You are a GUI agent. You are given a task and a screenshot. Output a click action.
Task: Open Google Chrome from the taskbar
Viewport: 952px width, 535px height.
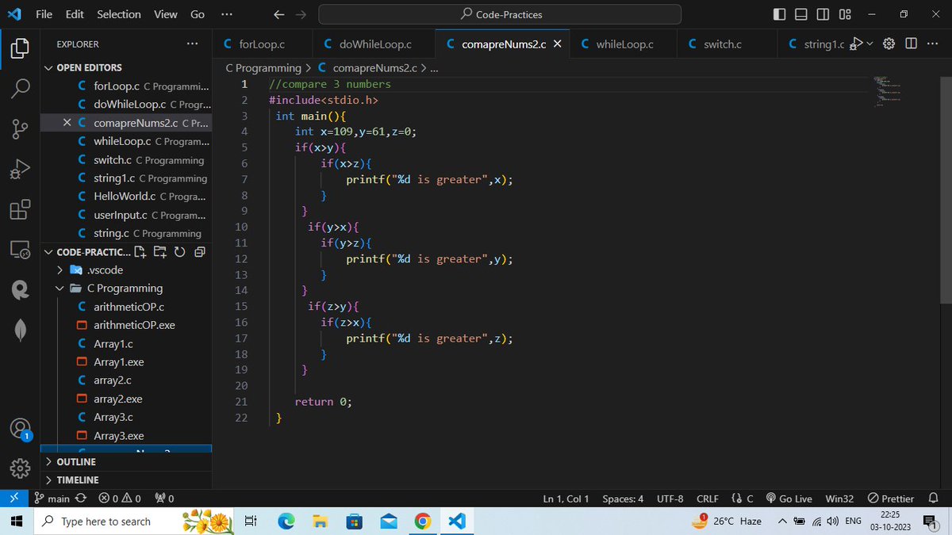click(x=423, y=521)
